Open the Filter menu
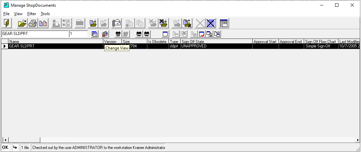 click(x=32, y=14)
